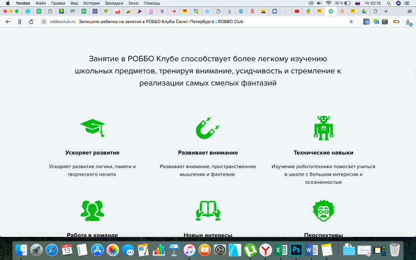This screenshot has width=416, height=260.
Task: Switch to the red Я Yandex tab
Action: 252,11
